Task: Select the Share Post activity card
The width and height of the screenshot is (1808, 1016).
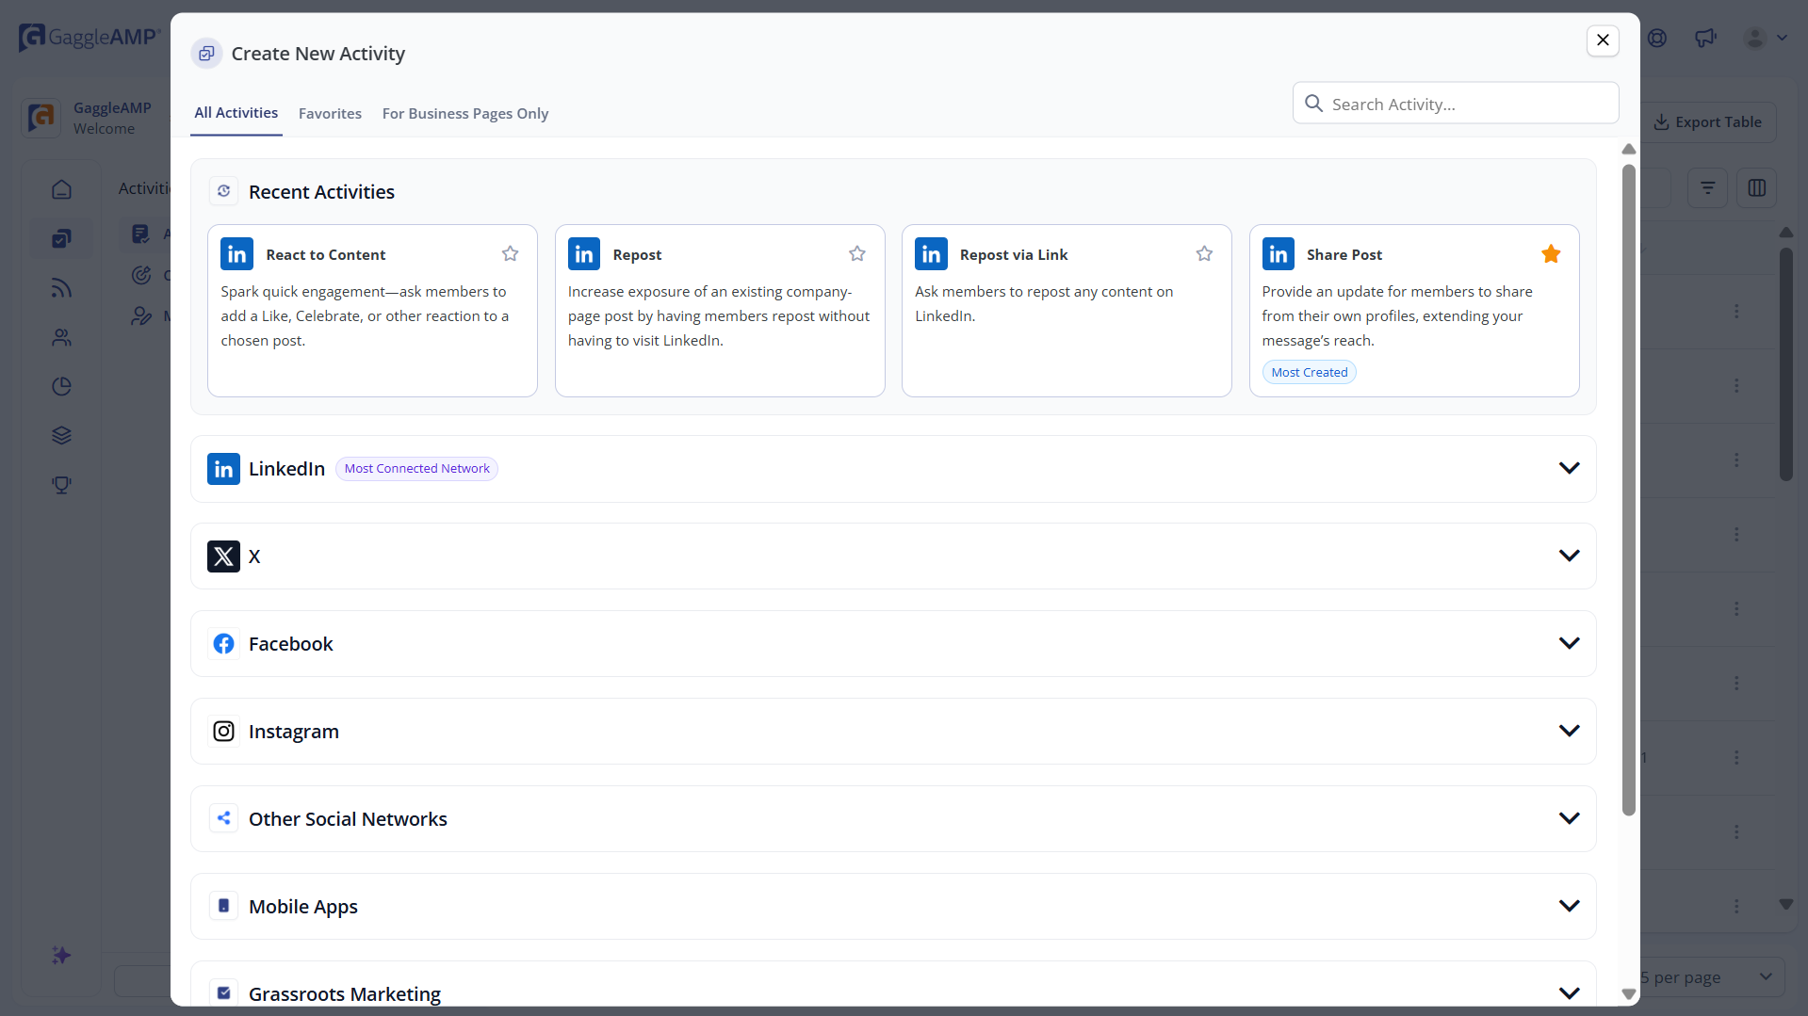Action: click(1414, 311)
